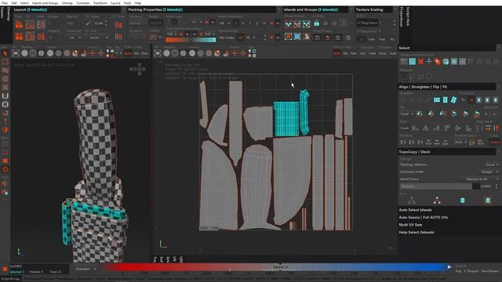Image resolution: width=502 pixels, height=282 pixels.
Task: Click the Hide button in UV viewport
Action: click(x=372, y=53)
